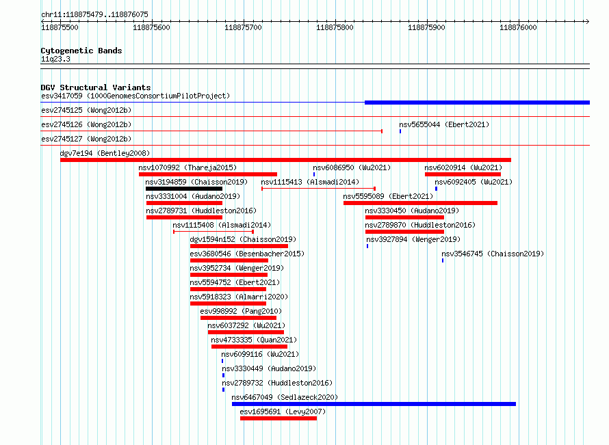Viewport: 609px width, 445px height.
Task: Select the red bar under esv1695691
Action: pos(278,418)
